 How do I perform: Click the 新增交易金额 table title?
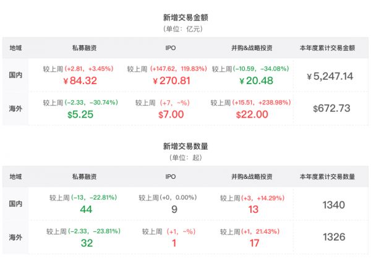click(x=185, y=17)
